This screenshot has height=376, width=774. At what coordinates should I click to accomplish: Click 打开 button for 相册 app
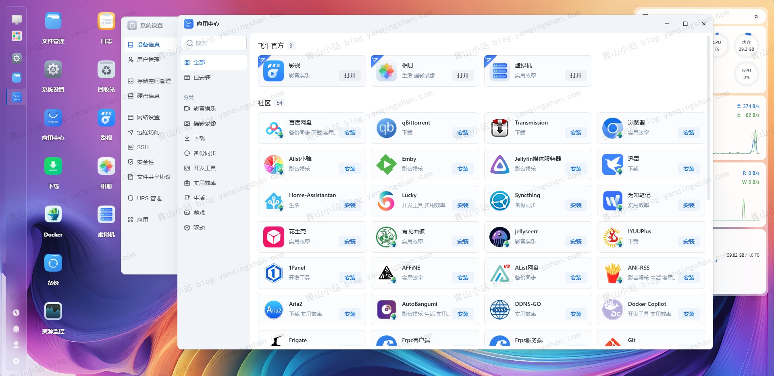point(463,75)
